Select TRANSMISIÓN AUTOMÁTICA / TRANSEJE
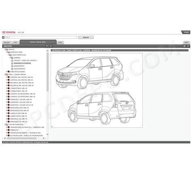Viewport: 192px width, 174px height. click(27, 127)
